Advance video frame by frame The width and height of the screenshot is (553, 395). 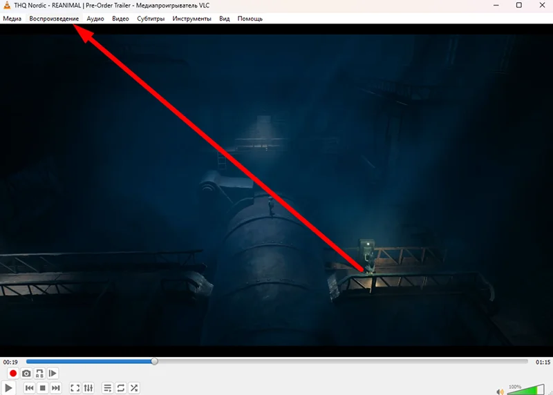click(53, 374)
